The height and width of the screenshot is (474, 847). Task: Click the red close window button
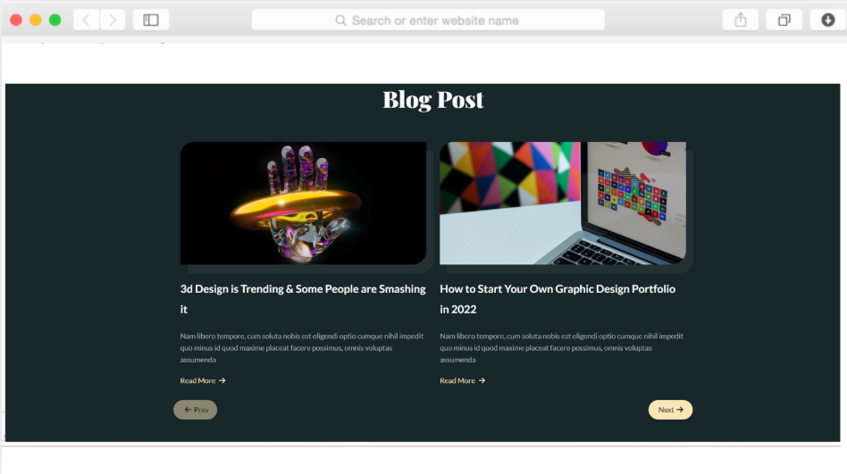pos(16,21)
